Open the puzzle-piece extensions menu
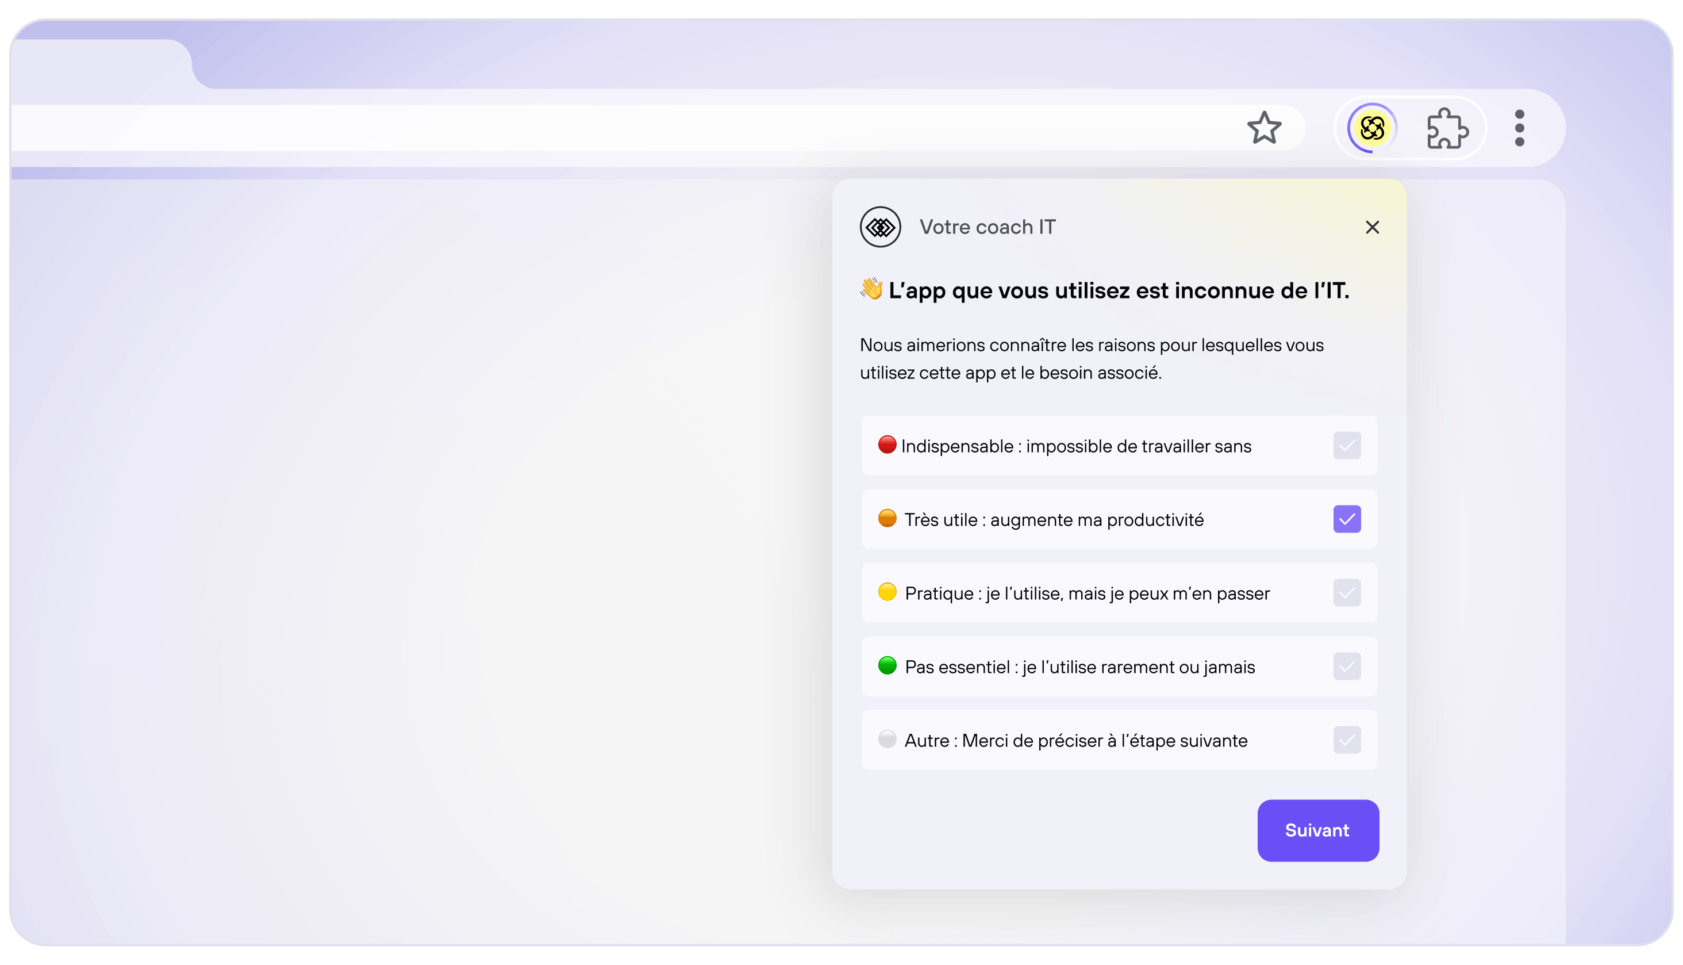1683x965 pixels. [x=1447, y=128]
